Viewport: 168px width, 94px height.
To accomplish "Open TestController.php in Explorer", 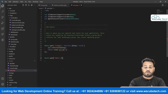I will 17,27.
